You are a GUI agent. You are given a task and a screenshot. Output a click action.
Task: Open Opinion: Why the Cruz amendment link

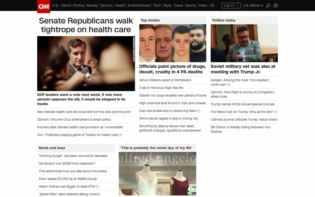click(x=74, y=120)
